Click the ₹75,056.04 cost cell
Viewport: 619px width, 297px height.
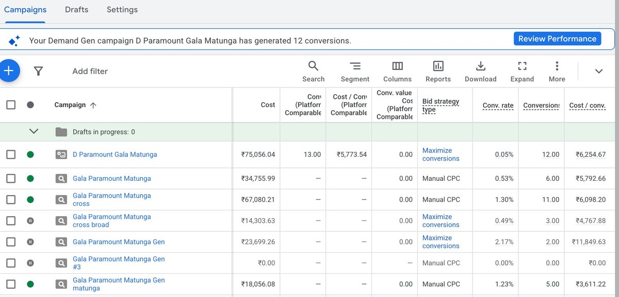tap(258, 154)
